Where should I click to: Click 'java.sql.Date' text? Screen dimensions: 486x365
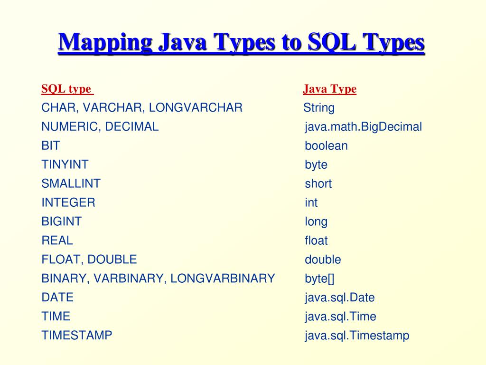tap(340, 298)
